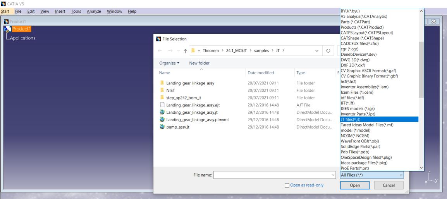Select Landing_gear_linkage_assy.plmxml file

(x=197, y=120)
